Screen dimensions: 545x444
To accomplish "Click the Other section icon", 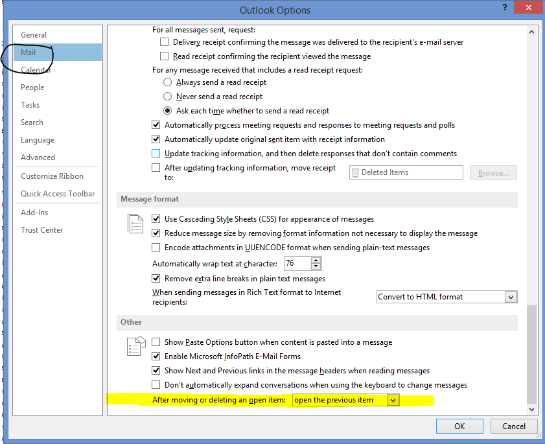I will click(136, 346).
